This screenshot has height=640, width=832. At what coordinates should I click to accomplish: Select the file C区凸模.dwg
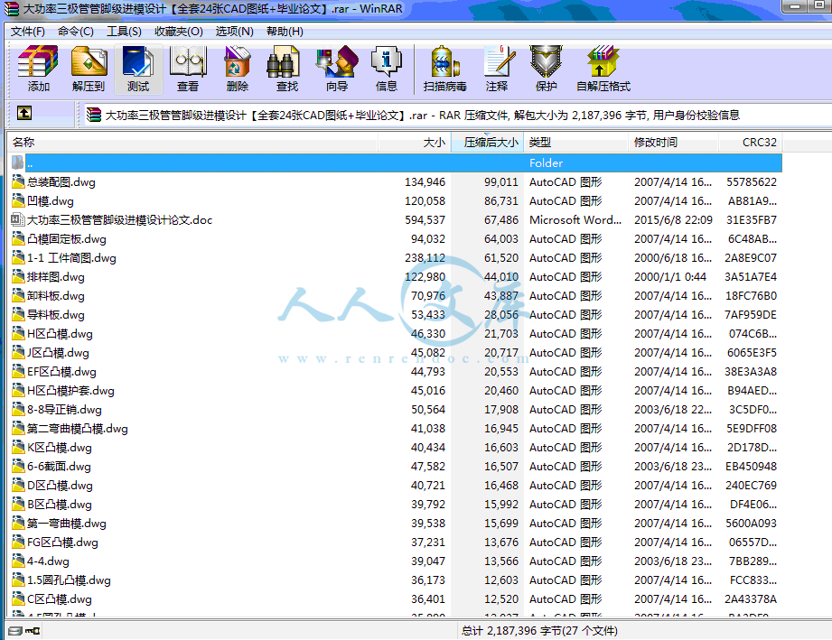point(60,599)
